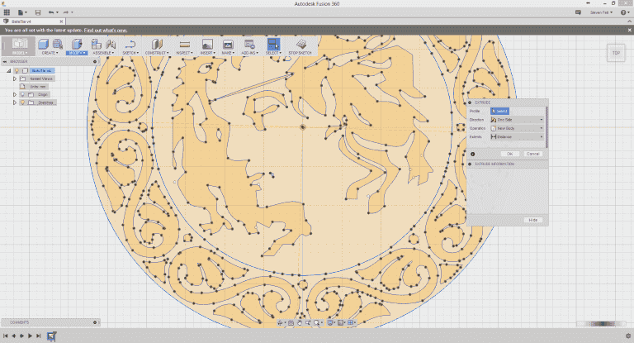Screen dimensions: 634x343
Task: Open the Add-Ins menu
Action: (249, 53)
